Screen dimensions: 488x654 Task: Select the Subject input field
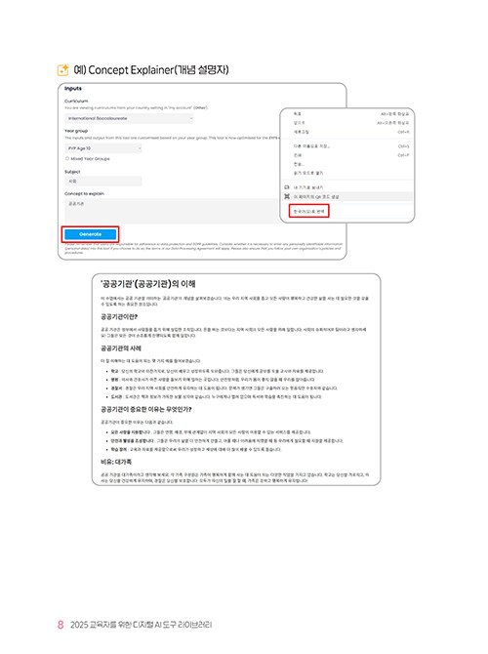103,181
